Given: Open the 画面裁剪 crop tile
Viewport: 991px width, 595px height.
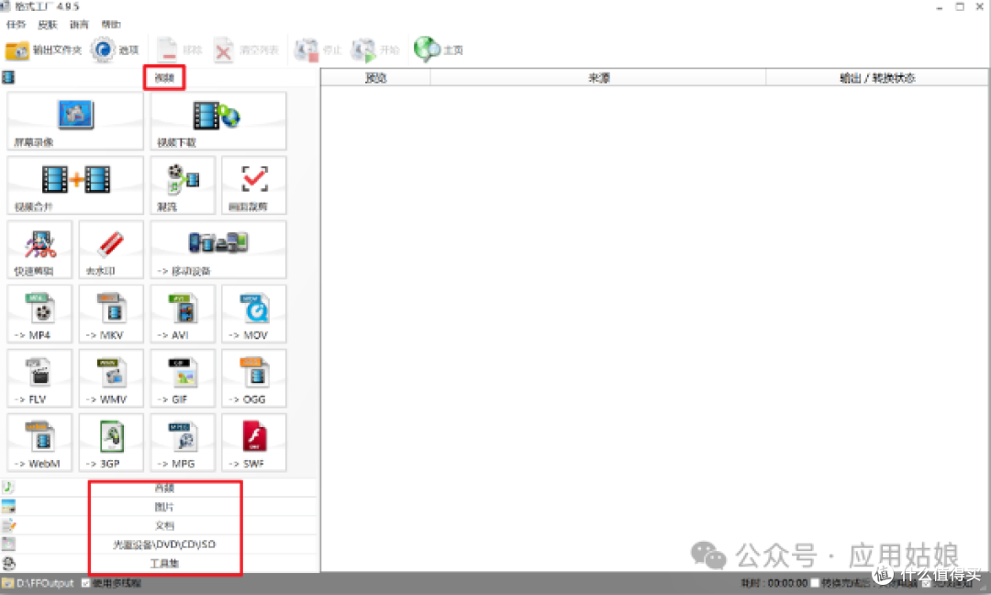Looking at the screenshot, I should pos(254,185).
